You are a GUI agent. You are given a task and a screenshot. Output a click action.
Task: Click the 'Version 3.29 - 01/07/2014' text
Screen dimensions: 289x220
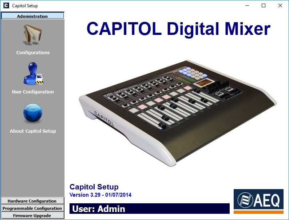pos(100,195)
